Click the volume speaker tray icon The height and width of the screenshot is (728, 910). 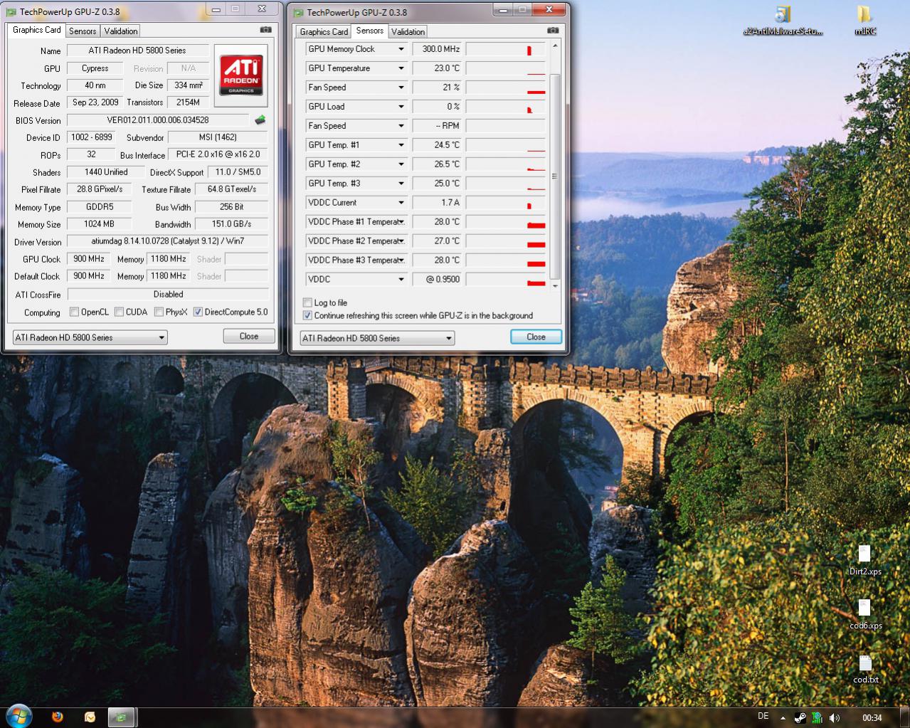pos(834,717)
